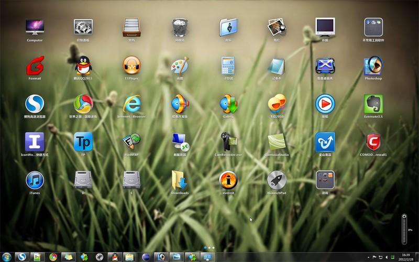This screenshot has height=262, width=419.
Task: Click the dark blue globe taskbar icon
Action: point(146,257)
